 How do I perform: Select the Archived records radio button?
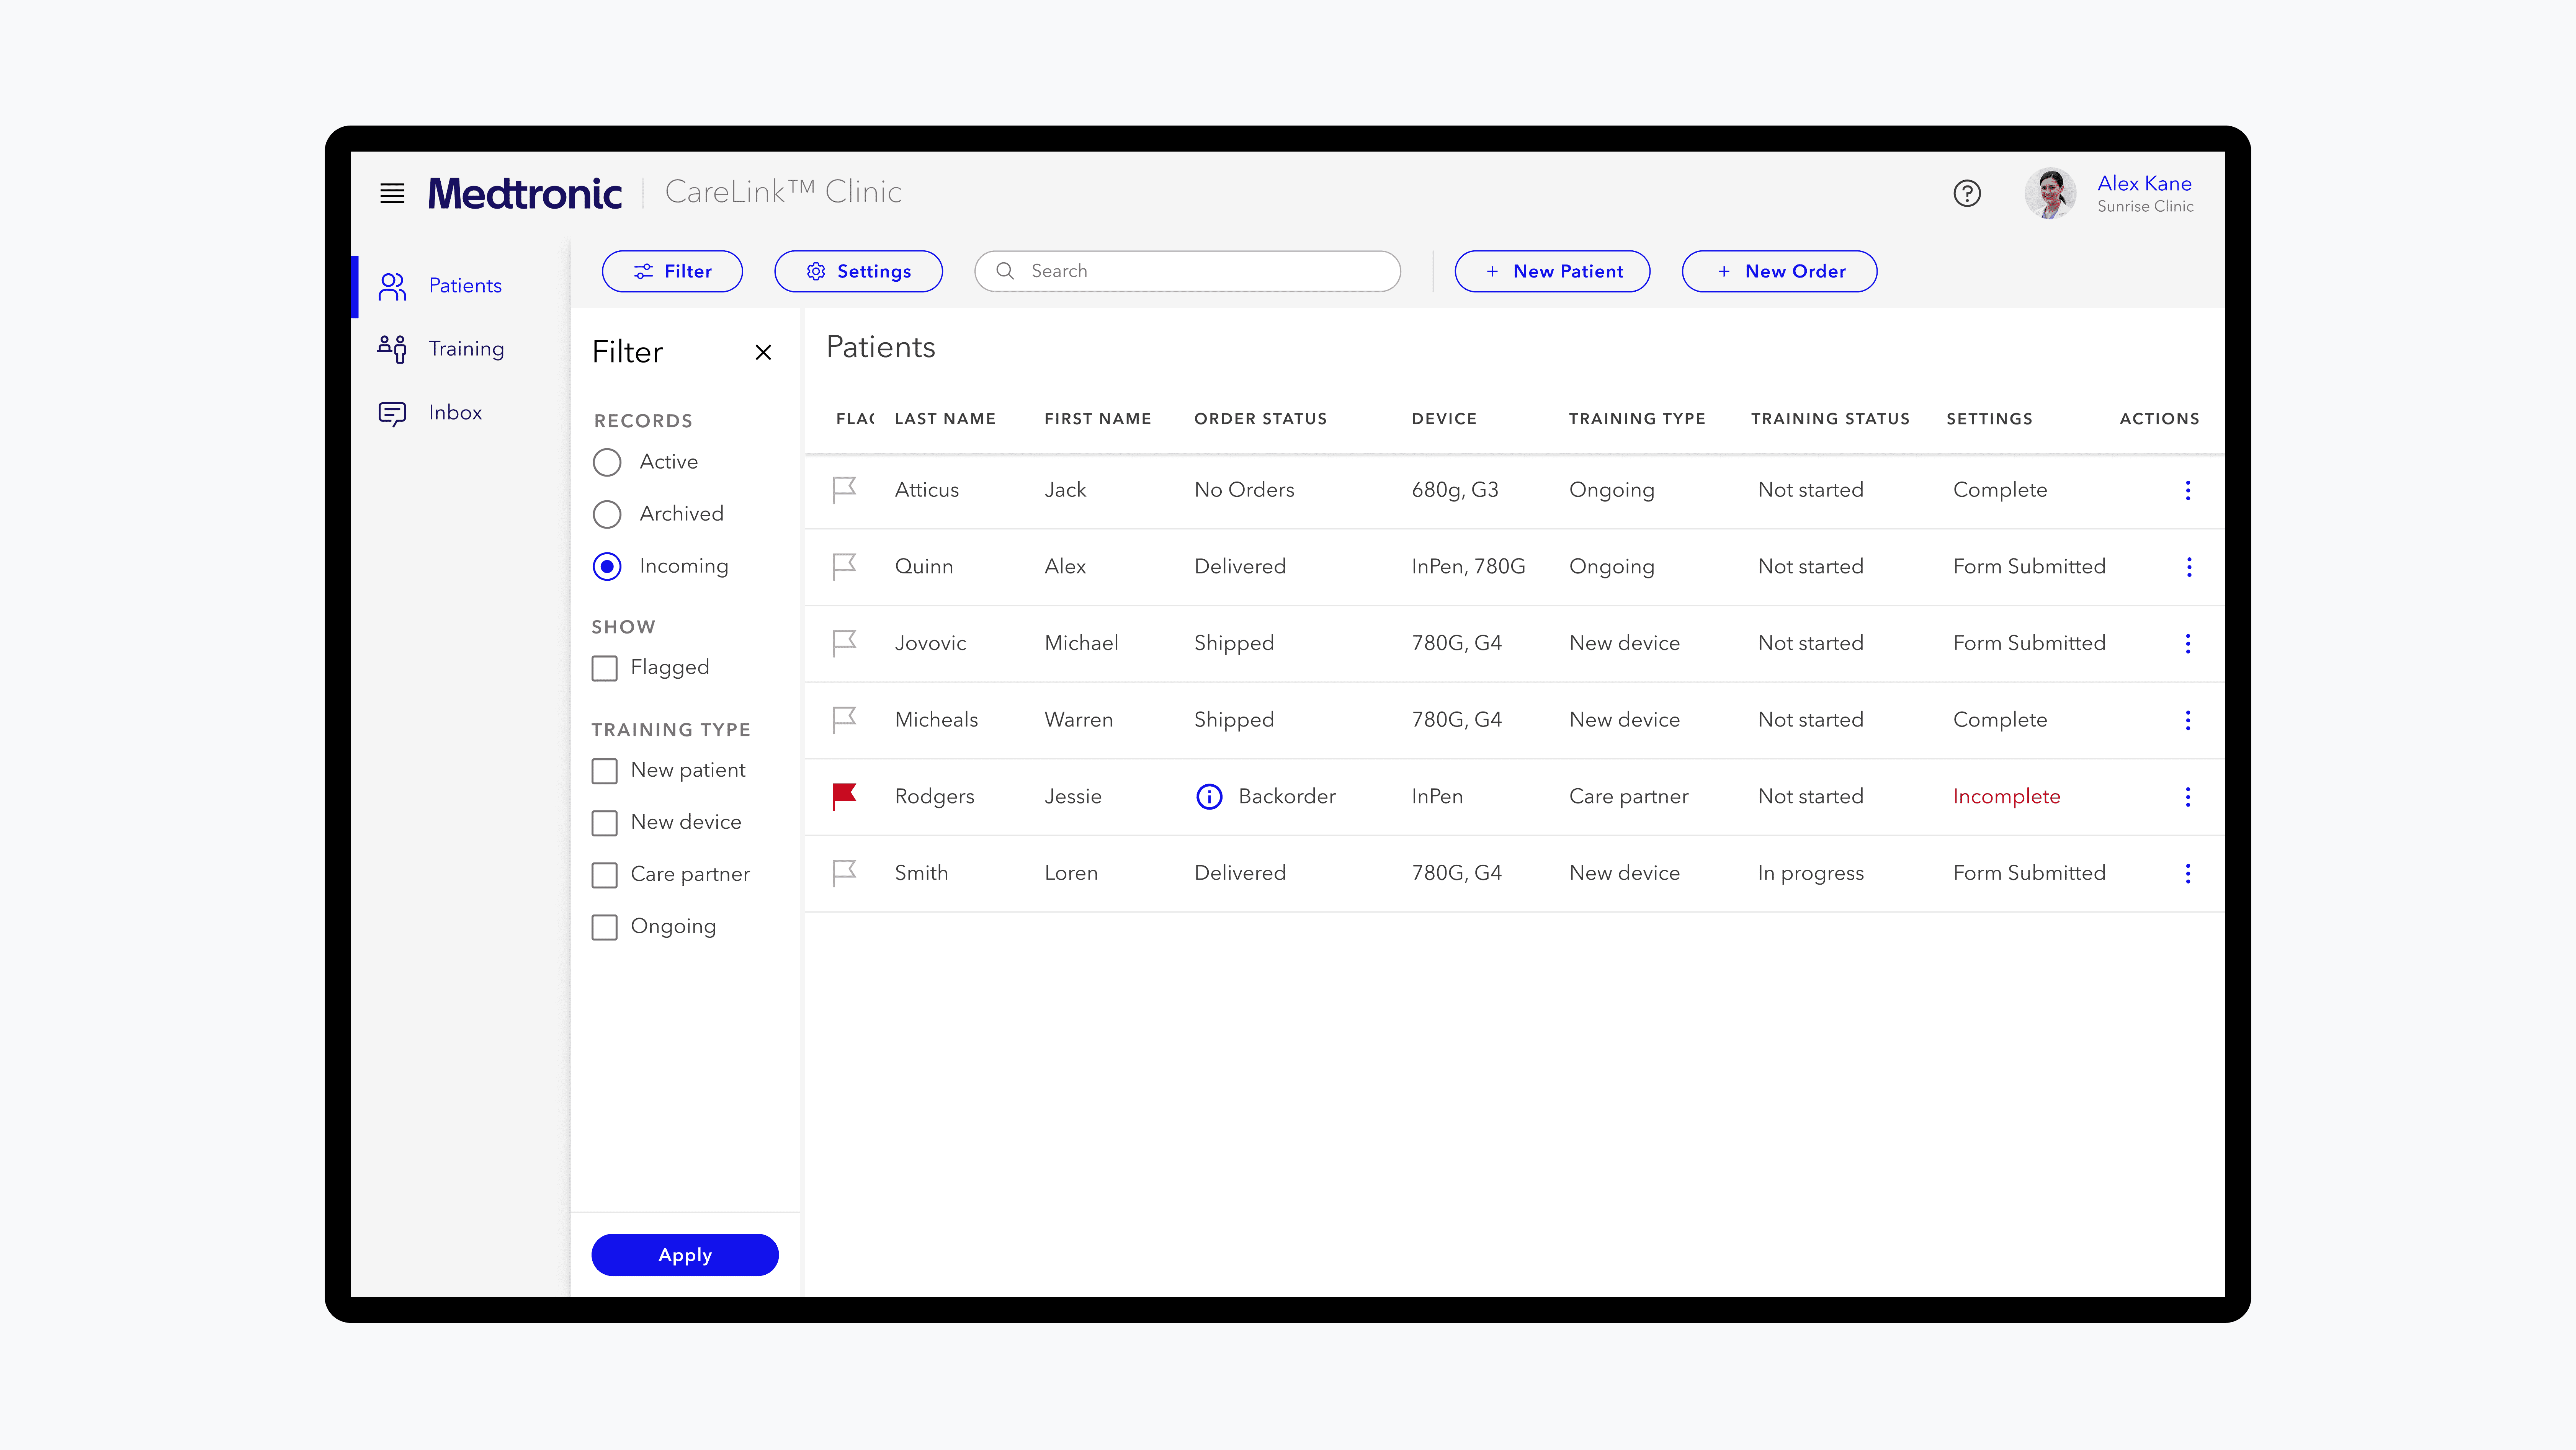pyautogui.click(x=607, y=514)
